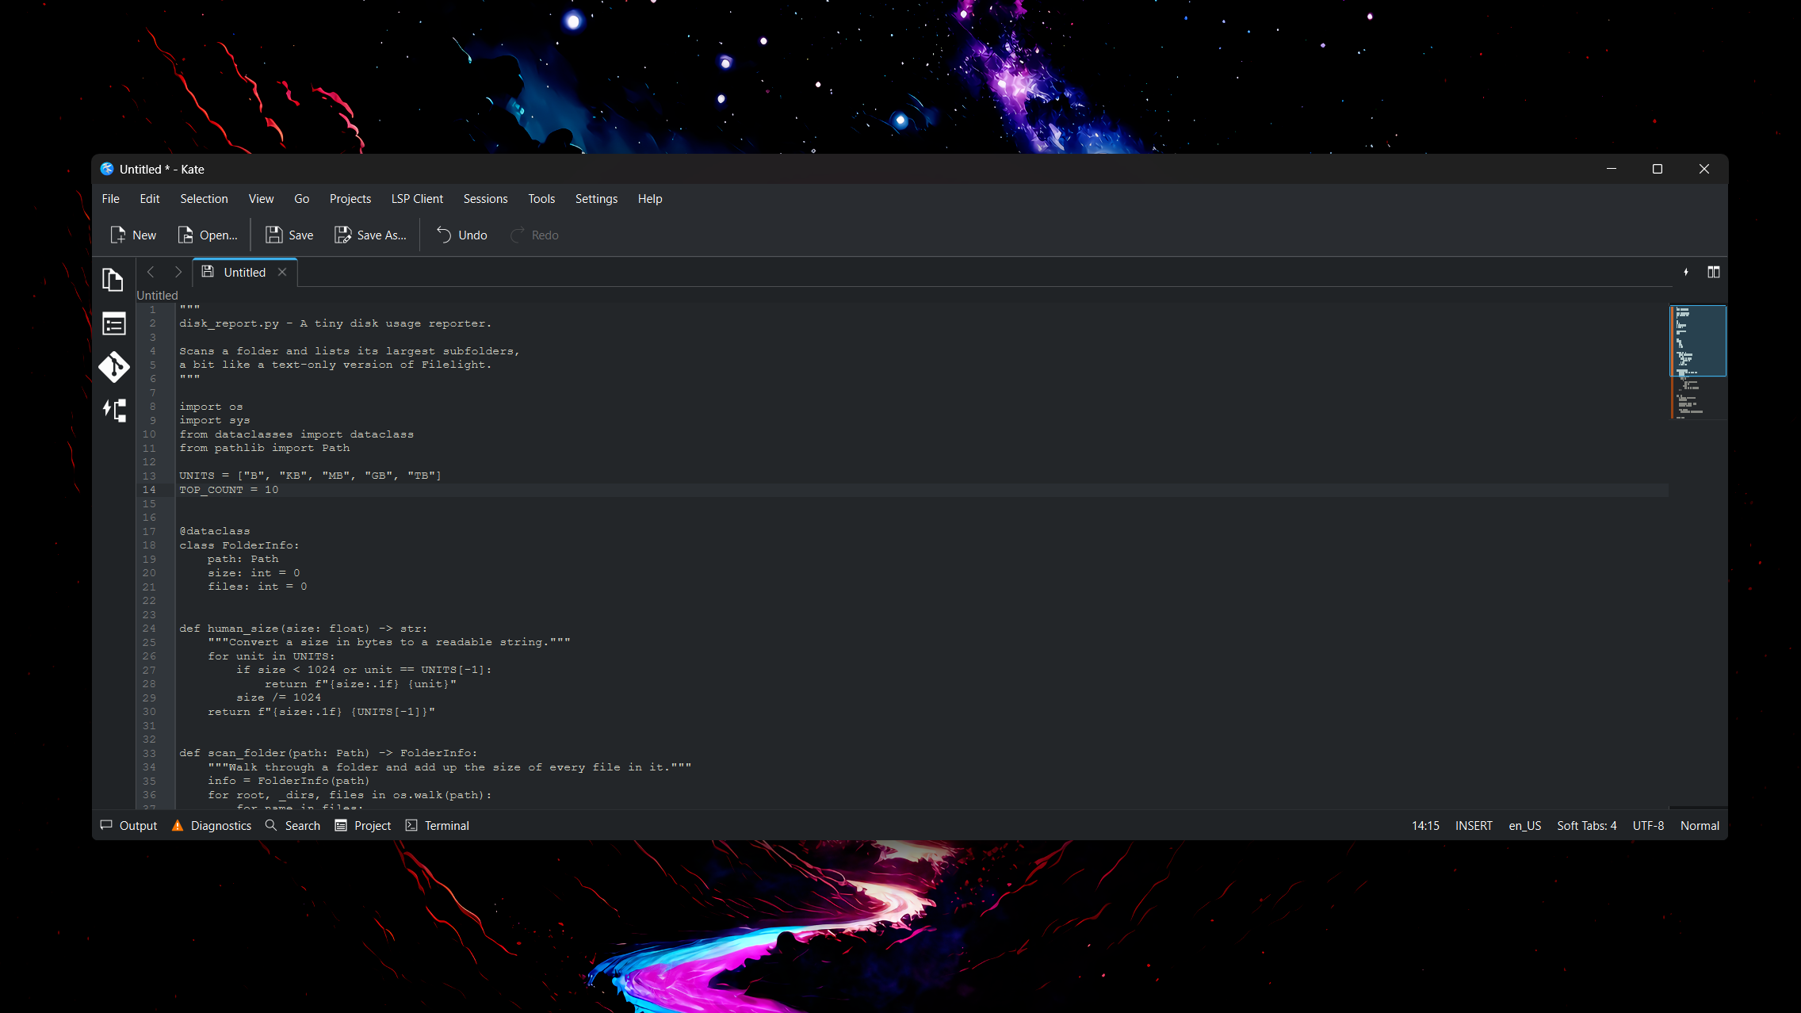Screen dimensions: 1801x1013
Task: Click Save As in the toolbar
Action: tap(370, 235)
